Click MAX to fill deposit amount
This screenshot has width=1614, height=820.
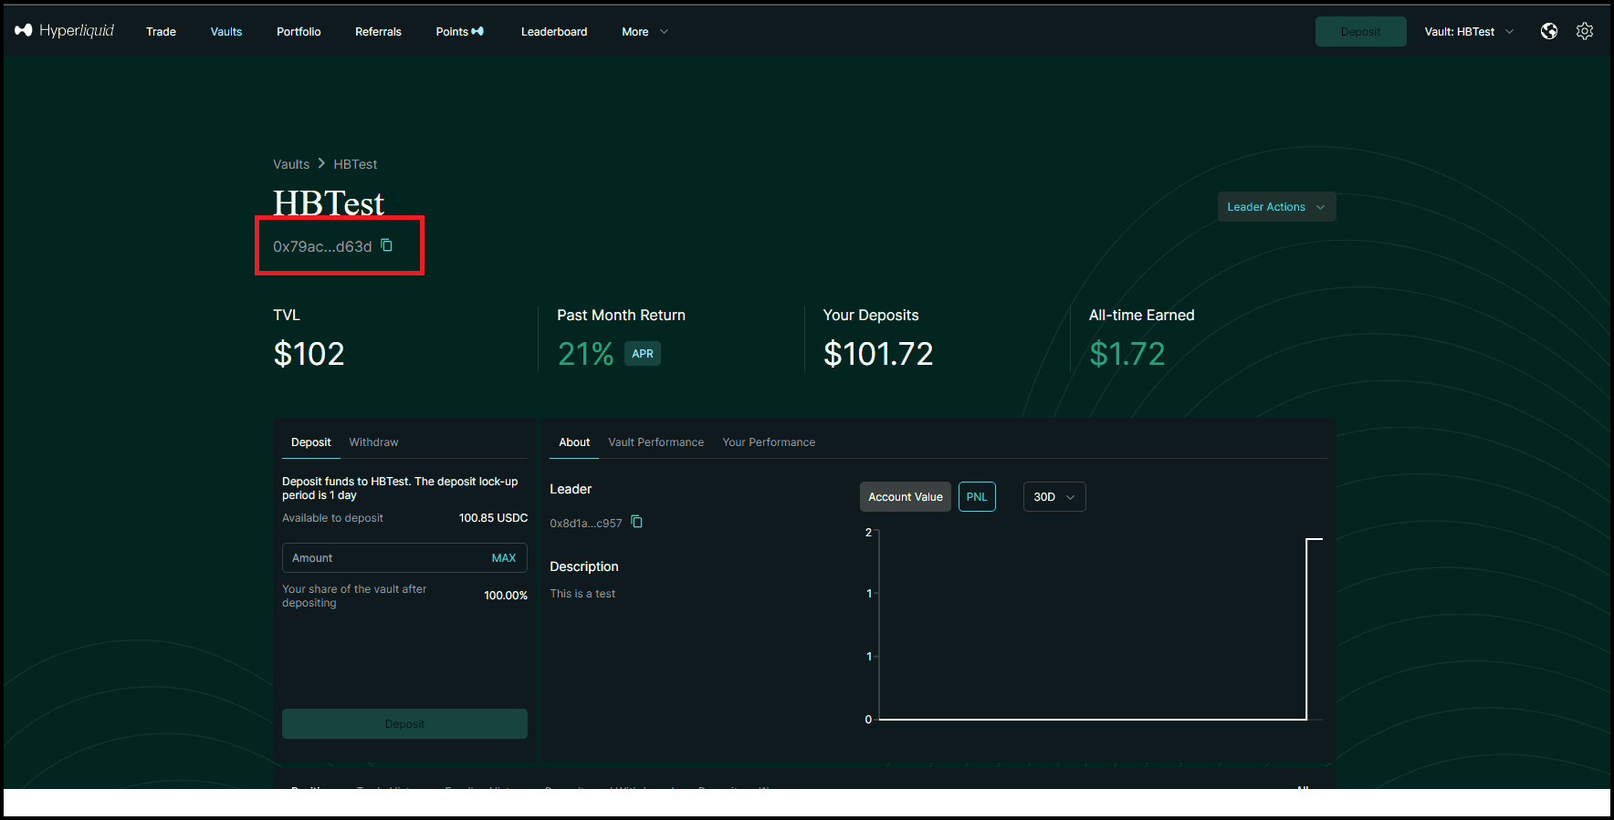[504, 558]
